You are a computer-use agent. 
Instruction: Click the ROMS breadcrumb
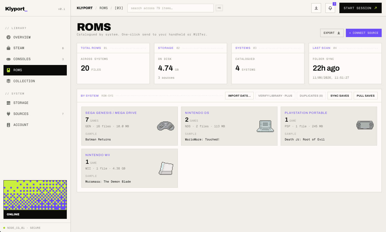click(x=104, y=8)
